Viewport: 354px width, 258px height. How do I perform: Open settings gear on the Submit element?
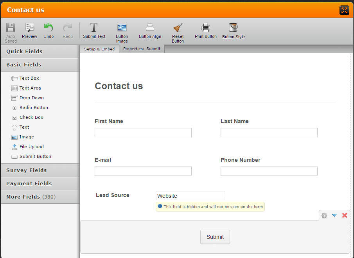coord(324,215)
